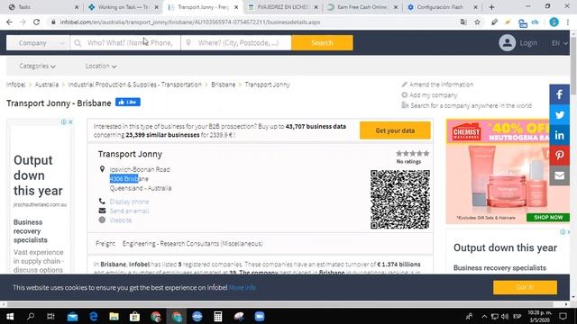Bookmark this page with star icon
This screenshot has width=577, height=324.
point(477,22)
